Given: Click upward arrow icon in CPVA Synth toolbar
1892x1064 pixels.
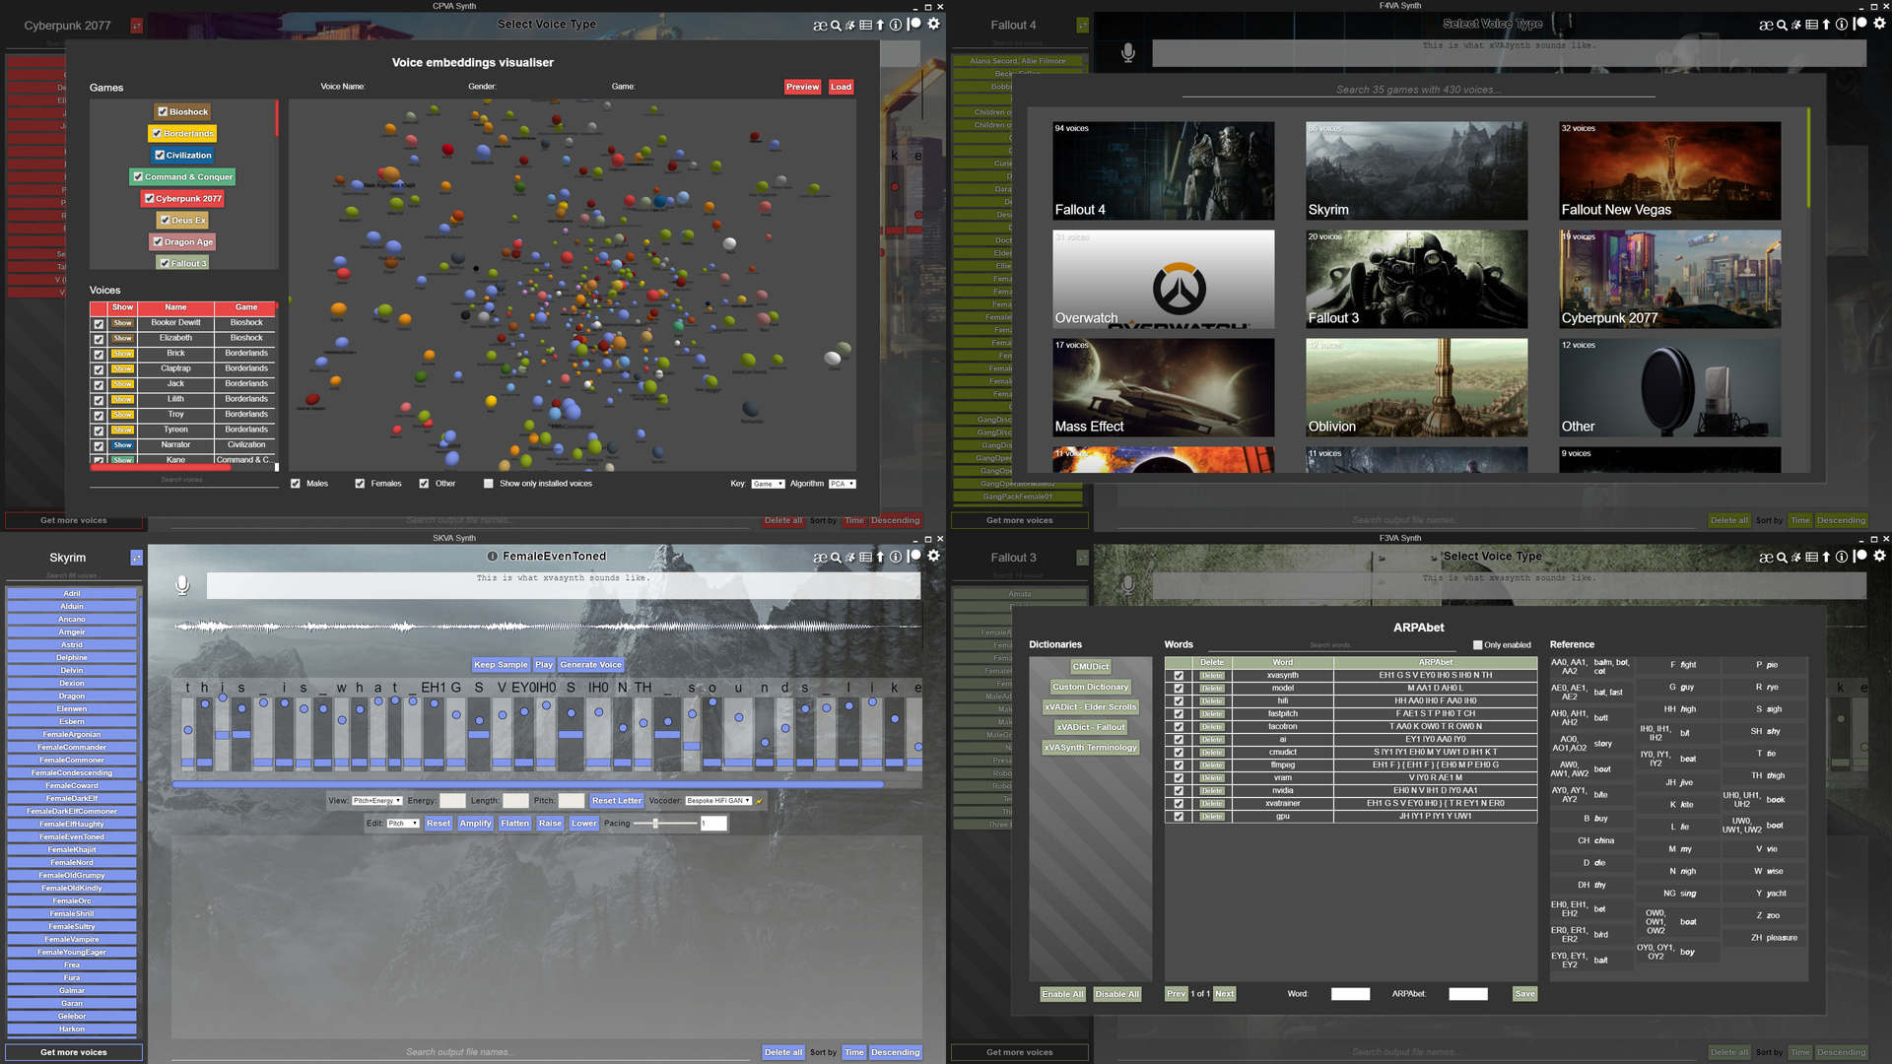Looking at the screenshot, I should tap(880, 26).
